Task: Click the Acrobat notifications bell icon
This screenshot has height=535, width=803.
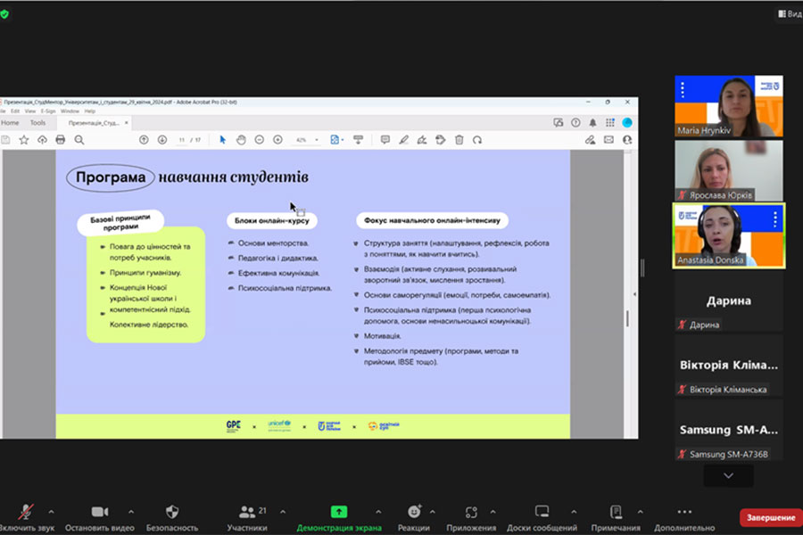Action: coord(592,123)
